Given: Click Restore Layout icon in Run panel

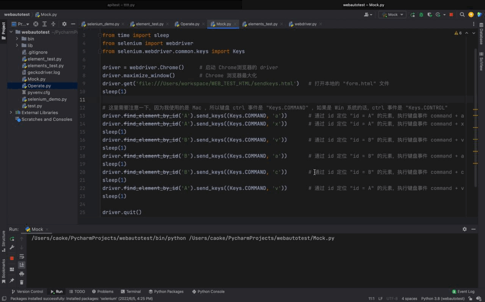Looking at the screenshot, I should click(x=12, y=269).
